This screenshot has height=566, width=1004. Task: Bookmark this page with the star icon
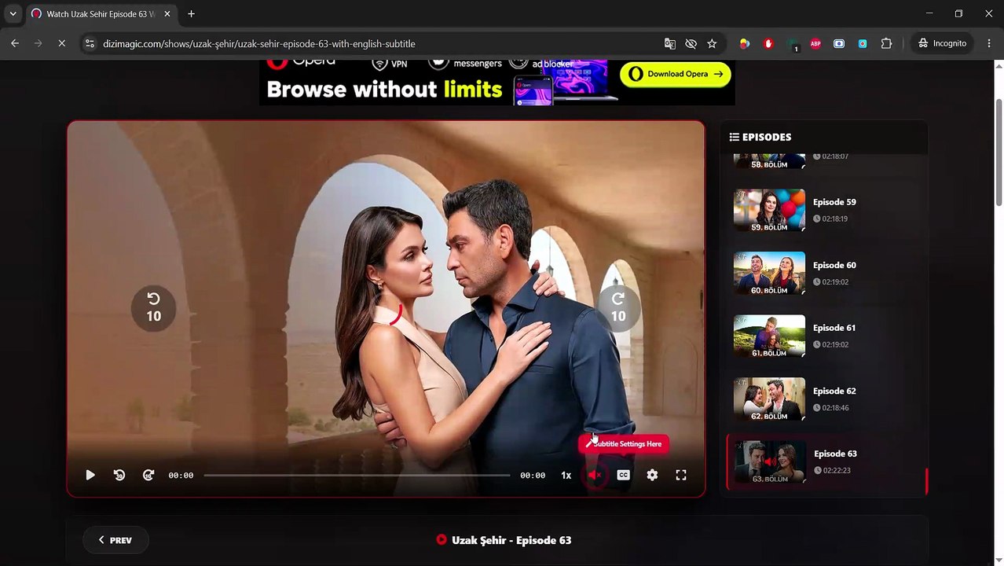[x=712, y=43]
